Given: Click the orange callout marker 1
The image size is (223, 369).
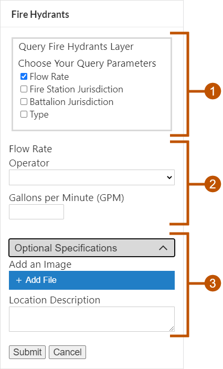Looking at the screenshot, I should 213,91.
